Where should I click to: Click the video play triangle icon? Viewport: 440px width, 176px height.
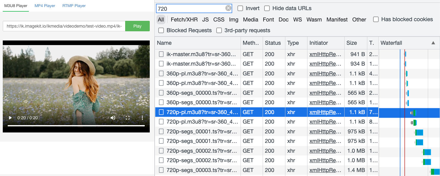(10, 118)
